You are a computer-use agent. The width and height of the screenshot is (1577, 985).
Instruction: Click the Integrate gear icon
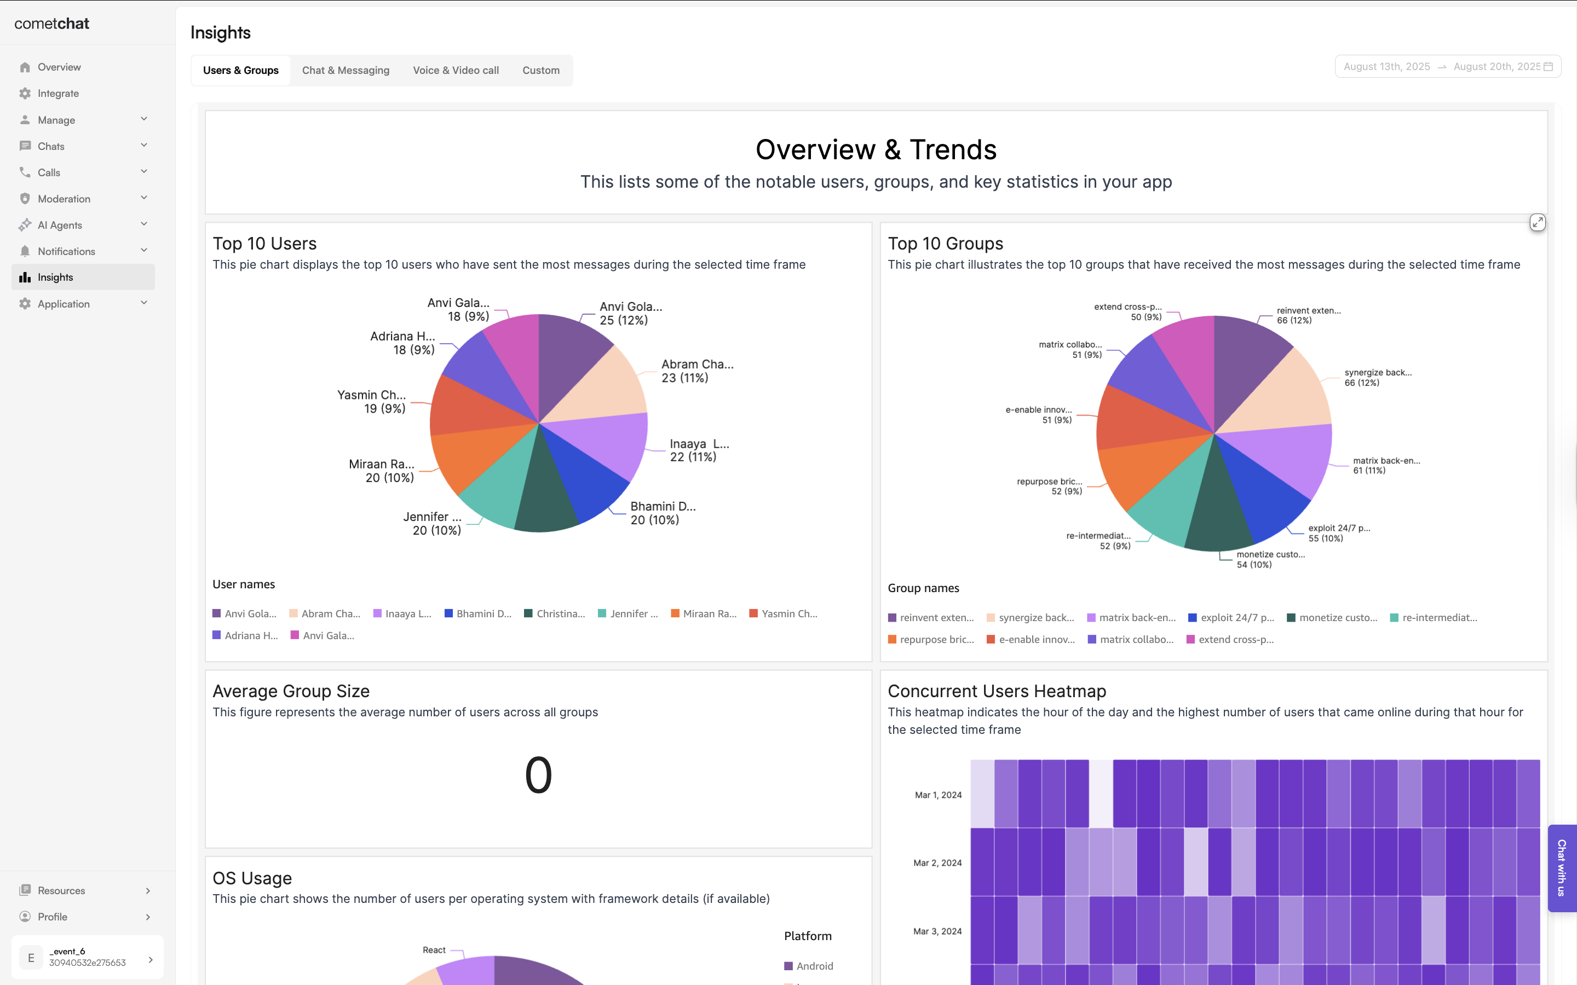pyautogui.click(x=25, y=93)
